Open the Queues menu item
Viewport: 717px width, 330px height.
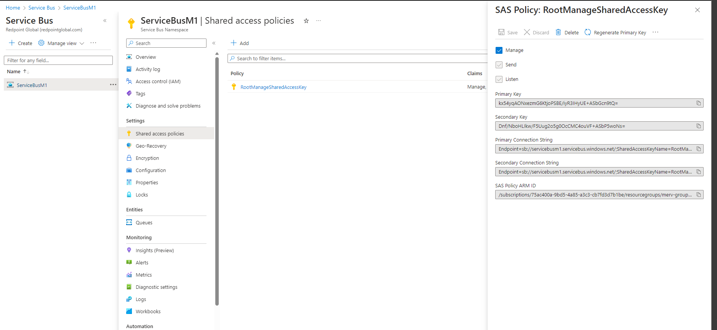(144, 223)
